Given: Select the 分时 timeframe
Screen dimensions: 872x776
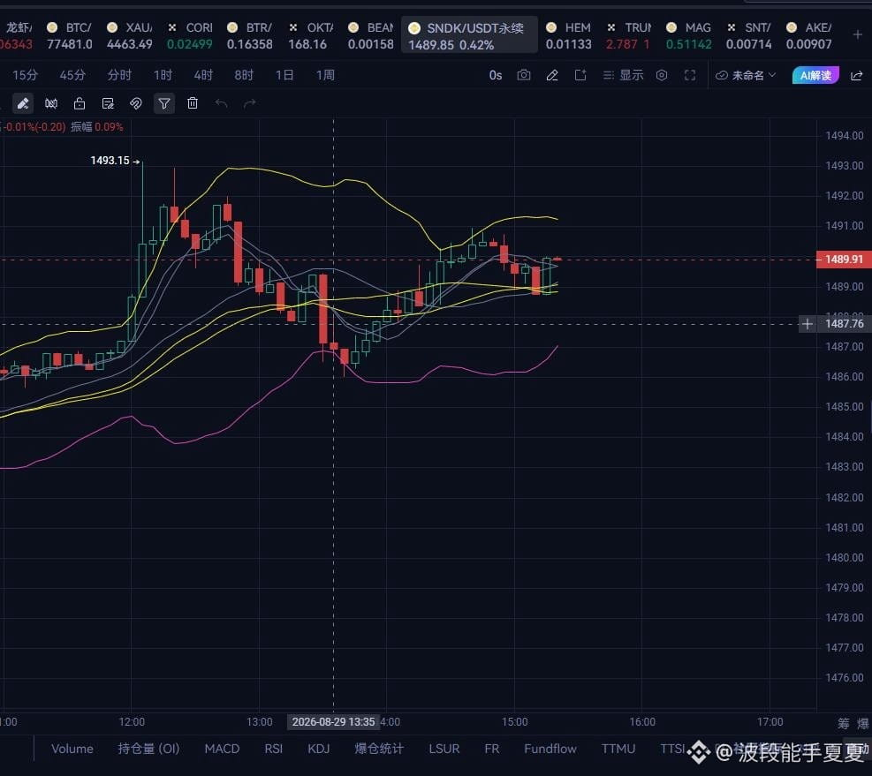Looking at the screenshot, I should click(x=119, y=75).
